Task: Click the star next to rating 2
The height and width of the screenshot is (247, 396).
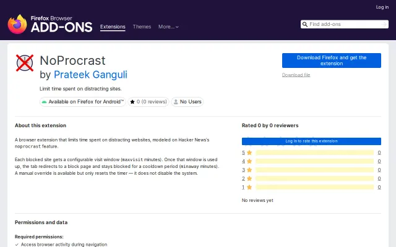Action: [x=249, y=178]
